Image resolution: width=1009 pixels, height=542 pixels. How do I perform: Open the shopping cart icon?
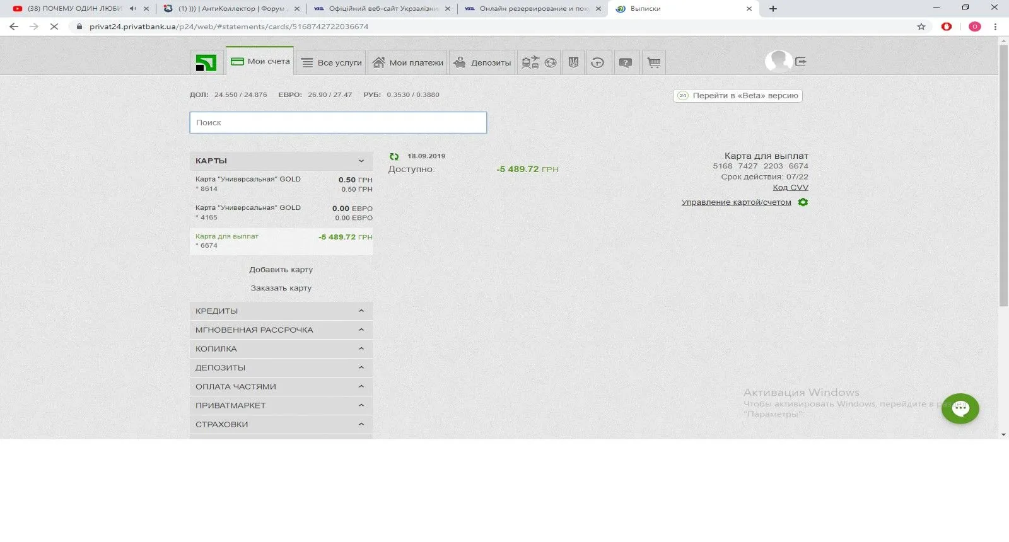click(654, 62)
